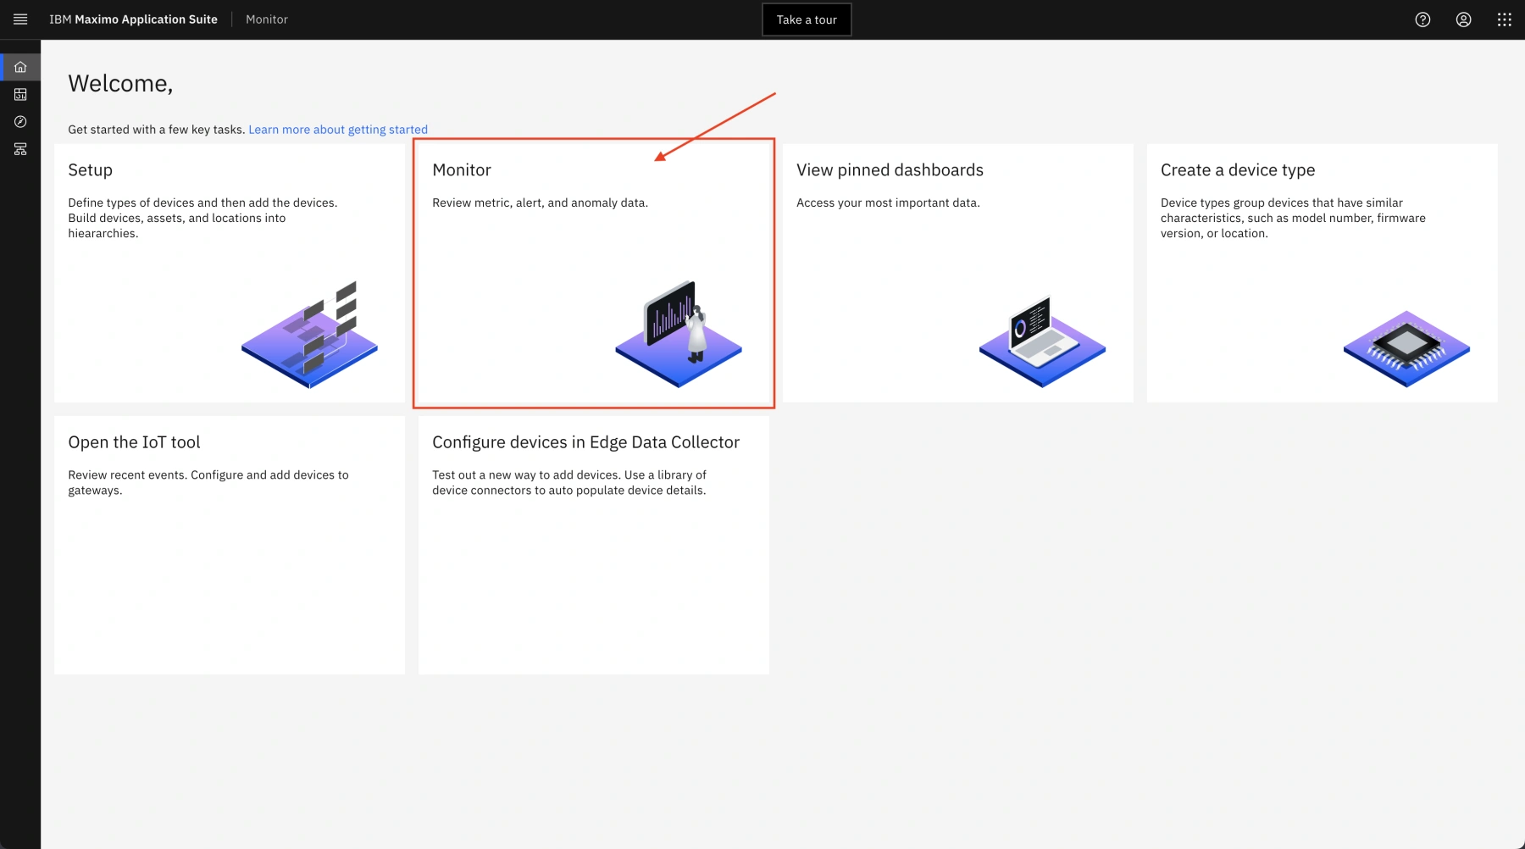Open the View pinned dashboards card
The image size is (1525, 849).
click(x=958, y=273)
